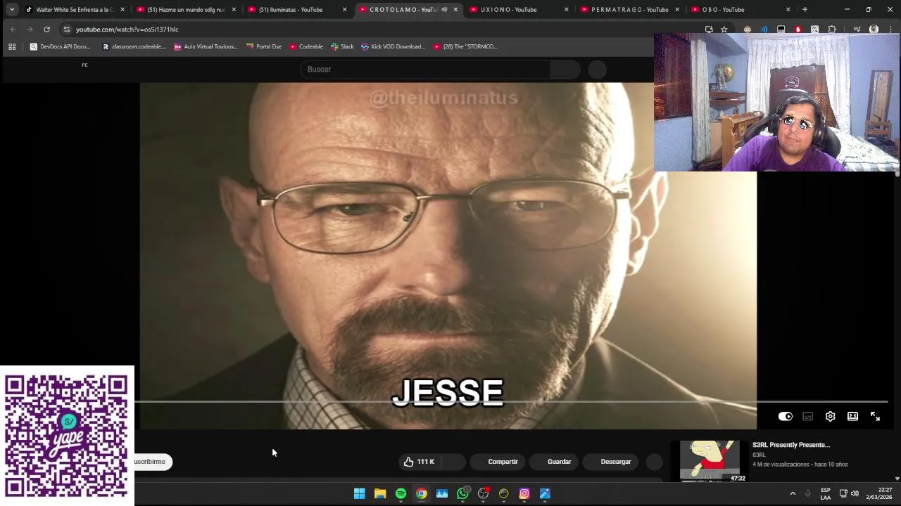The image size is (901, 506).
Task: Switch to the Walter White TikTok tab
Action: click(75, 10)
